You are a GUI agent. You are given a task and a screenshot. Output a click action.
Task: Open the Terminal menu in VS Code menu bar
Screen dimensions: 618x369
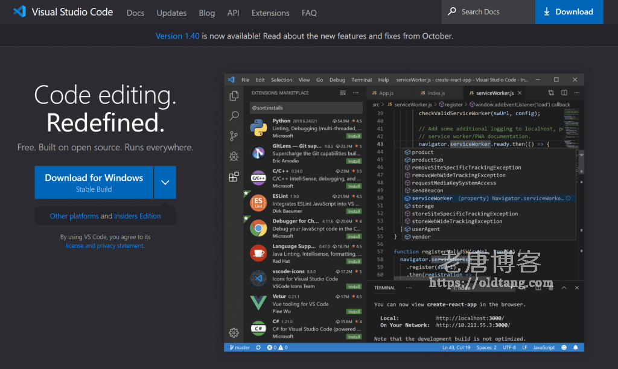coord(362,80)
